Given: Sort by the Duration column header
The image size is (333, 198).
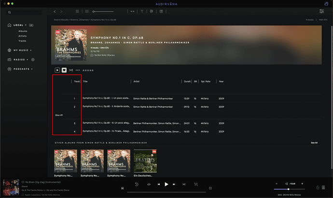Looking at the screenshot, I should coord(187,81).
